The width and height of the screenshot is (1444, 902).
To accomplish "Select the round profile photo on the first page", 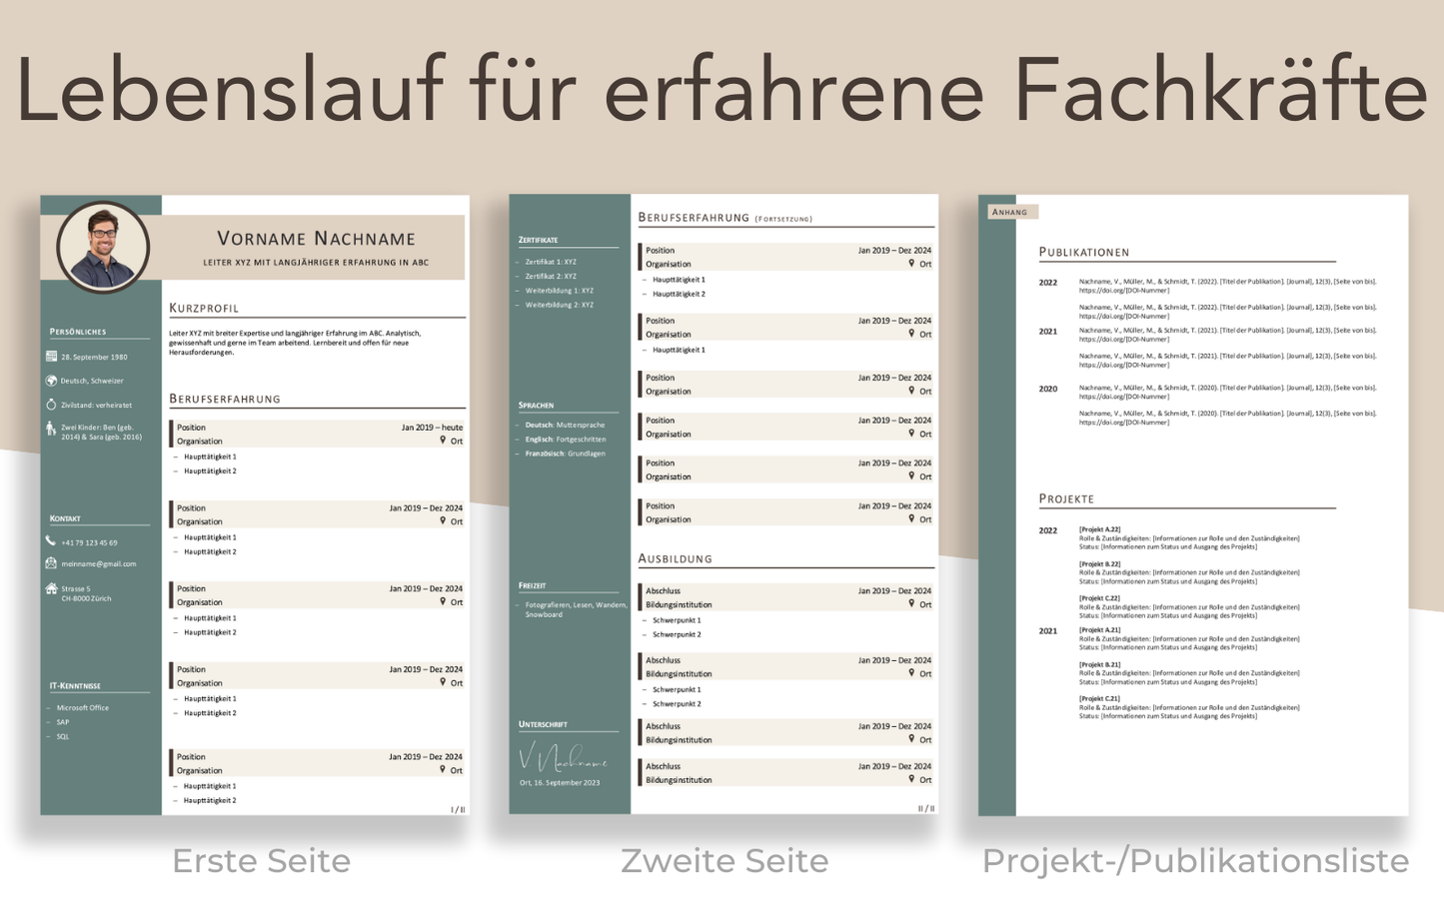I will (x=103, y=247).
